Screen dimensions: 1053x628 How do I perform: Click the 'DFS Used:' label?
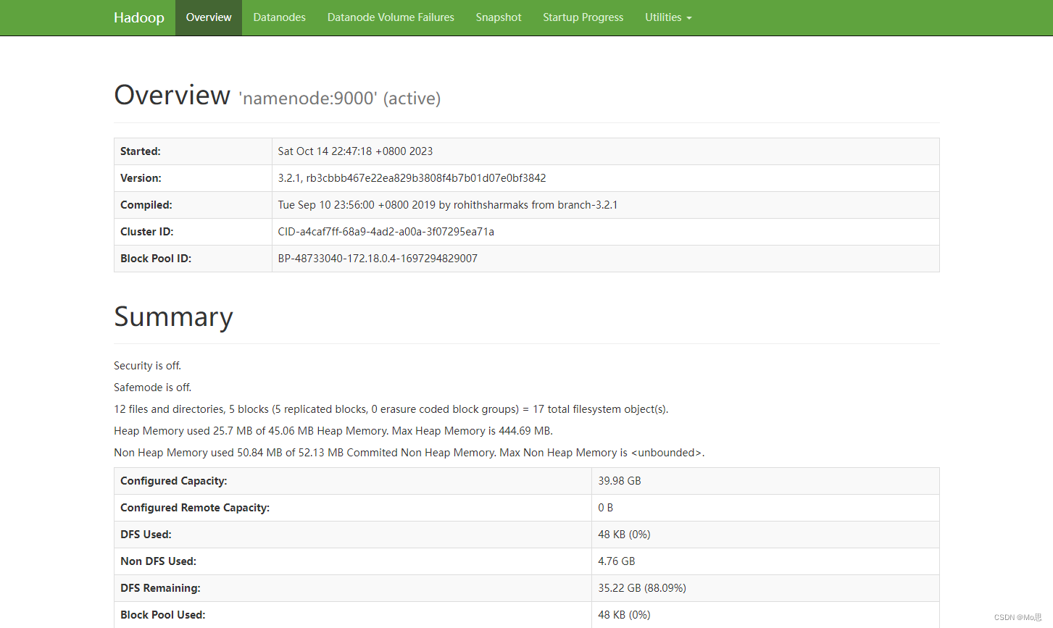tap(146, 535)
